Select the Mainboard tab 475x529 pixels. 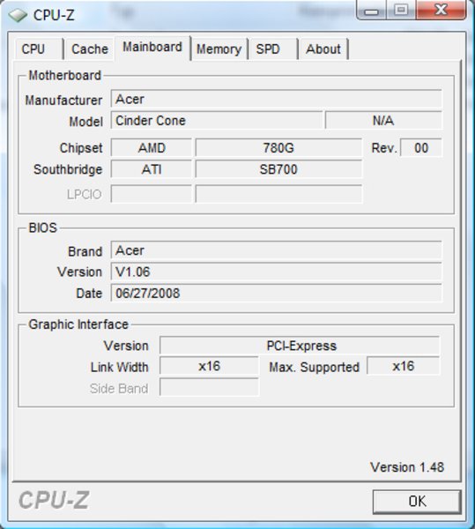pos(152,48)
